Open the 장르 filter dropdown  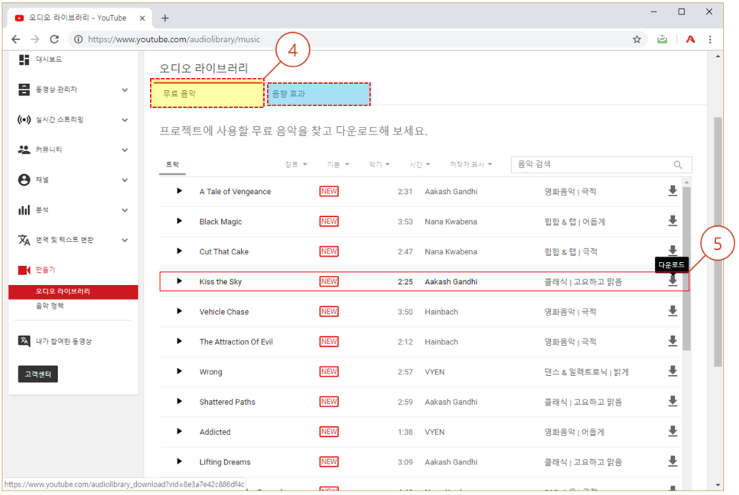pos(296,164)
